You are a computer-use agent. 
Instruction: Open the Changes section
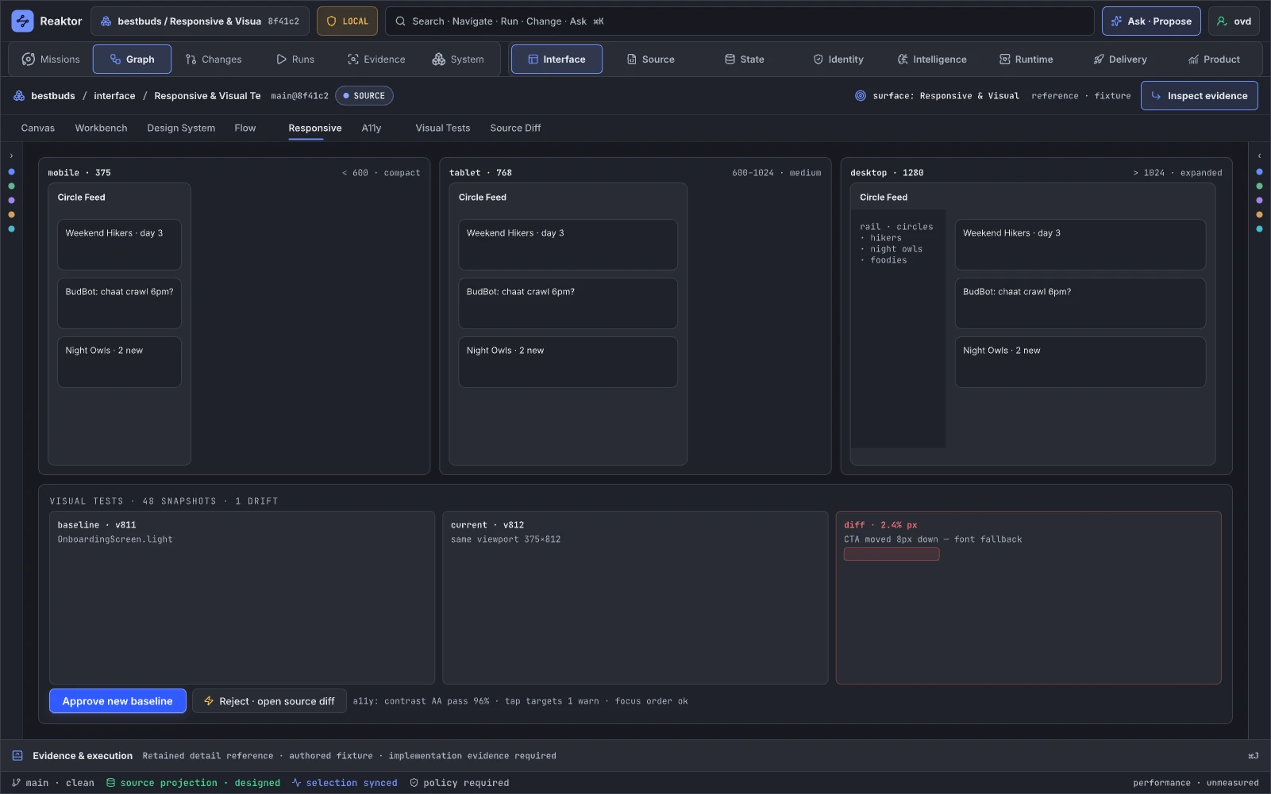click(x=214, y=59)
